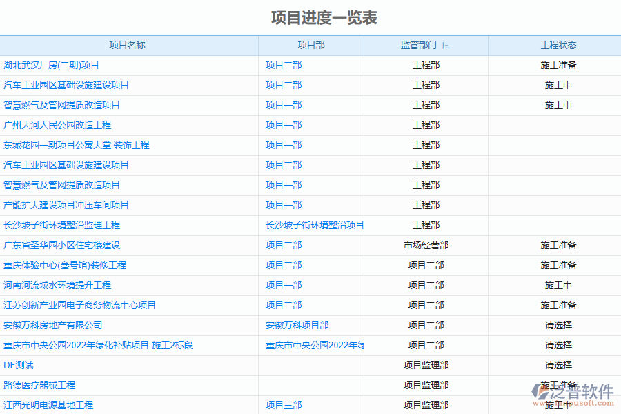The width and height of the screenshot is (621, 414).
Task: Click the 工程状态 column header
Action: tap(558, 46)
